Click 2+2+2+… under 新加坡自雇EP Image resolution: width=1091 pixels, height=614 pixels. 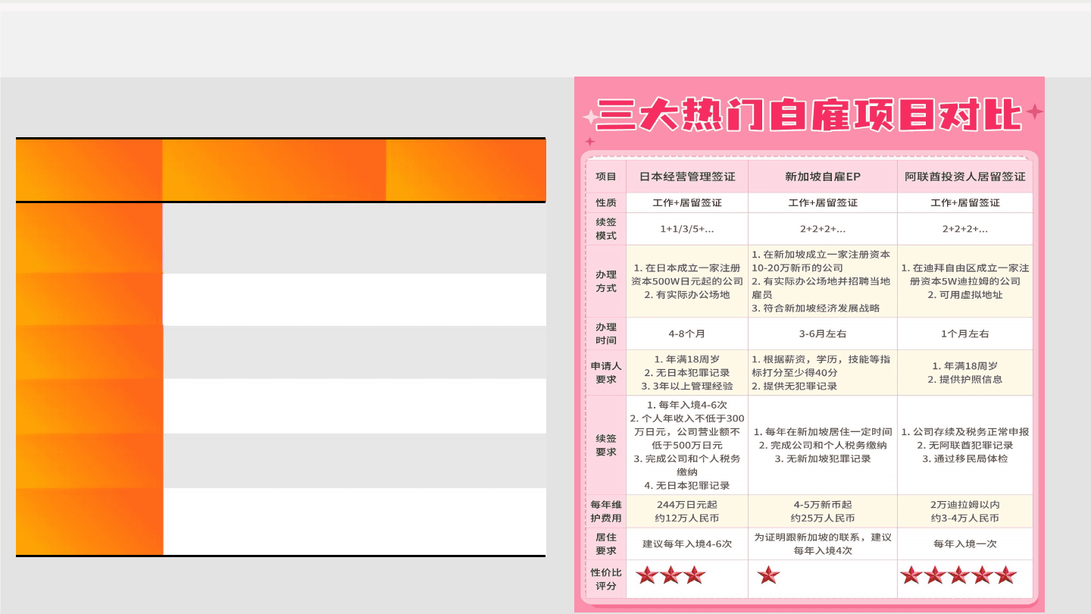pos(823,229)
